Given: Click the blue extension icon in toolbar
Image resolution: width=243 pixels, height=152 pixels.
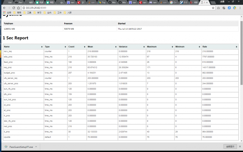Looking at the screenshot, I should (229, 8).
